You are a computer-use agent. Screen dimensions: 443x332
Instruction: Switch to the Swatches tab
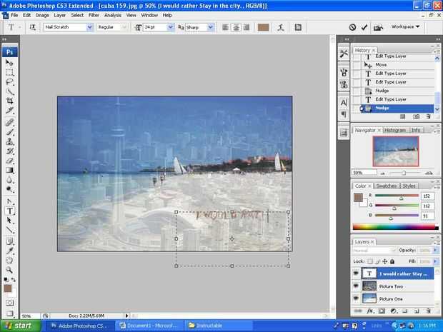pos(387,186)
